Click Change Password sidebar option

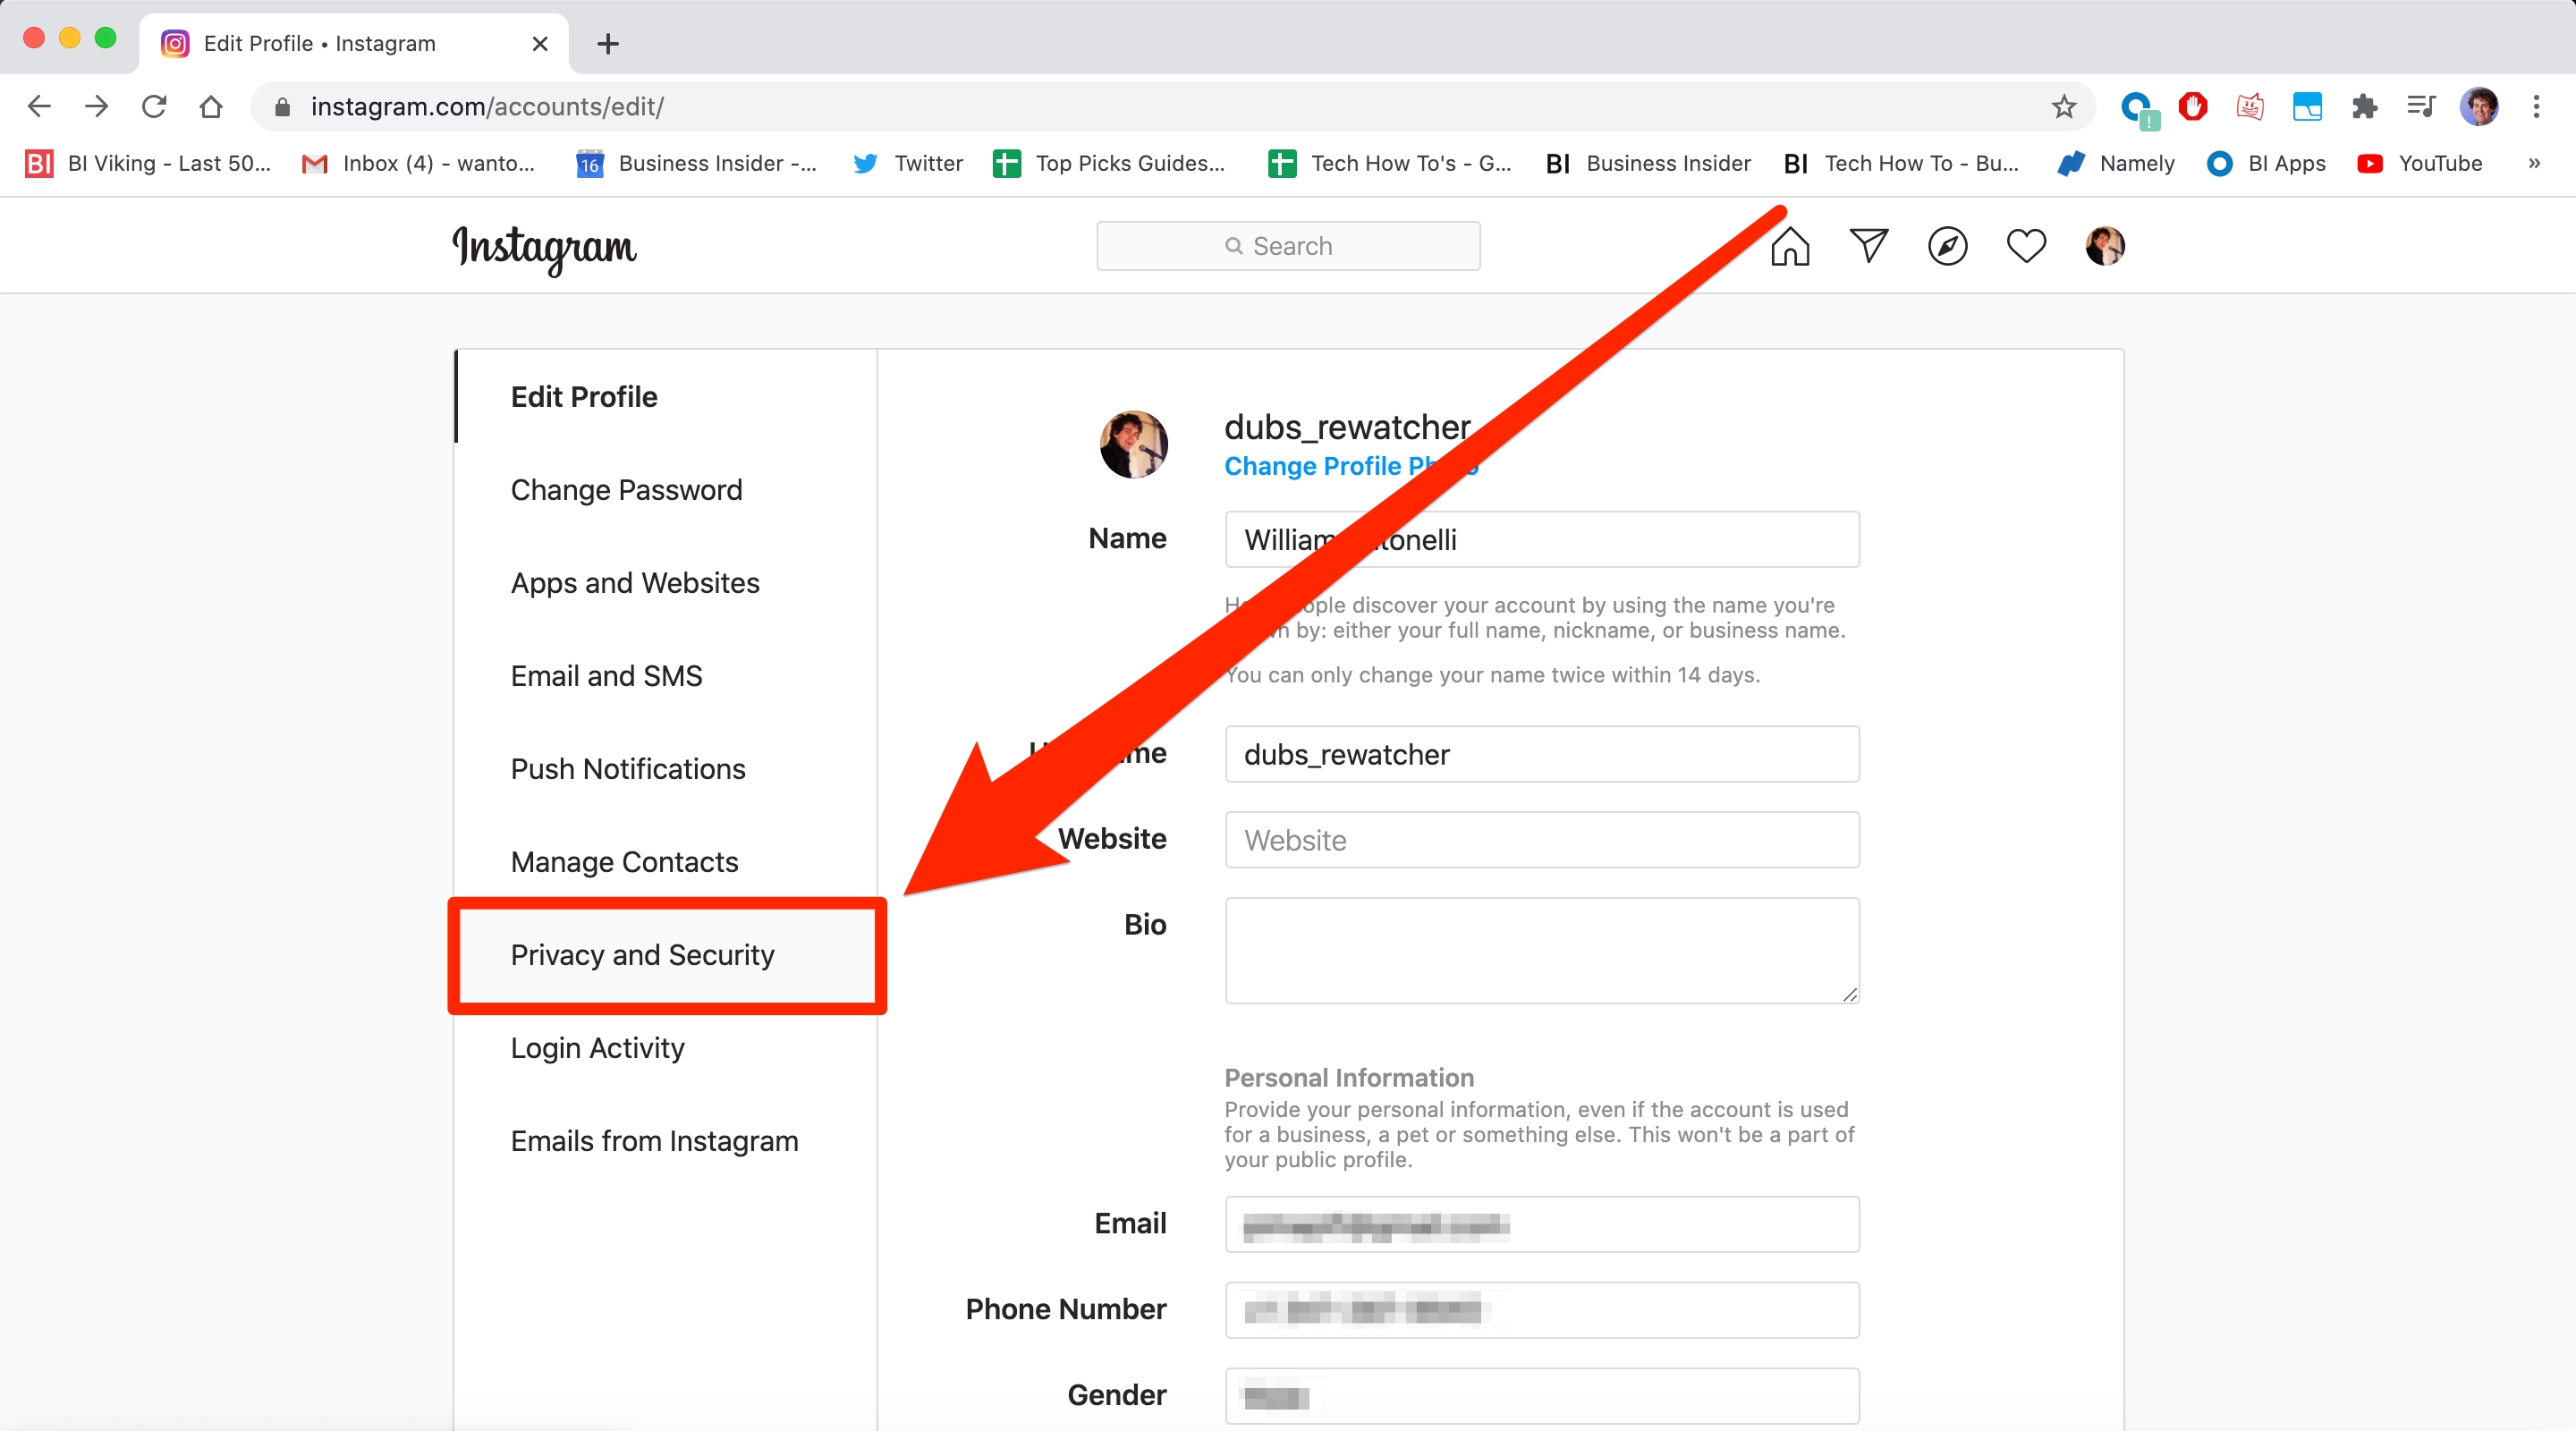[x=625, y=490]
